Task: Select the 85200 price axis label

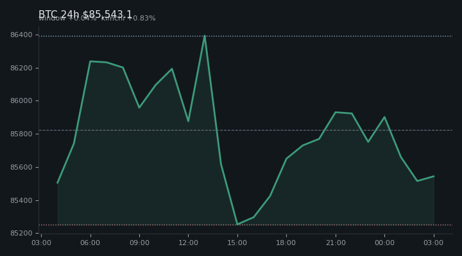Action: (x=21, y=234)
